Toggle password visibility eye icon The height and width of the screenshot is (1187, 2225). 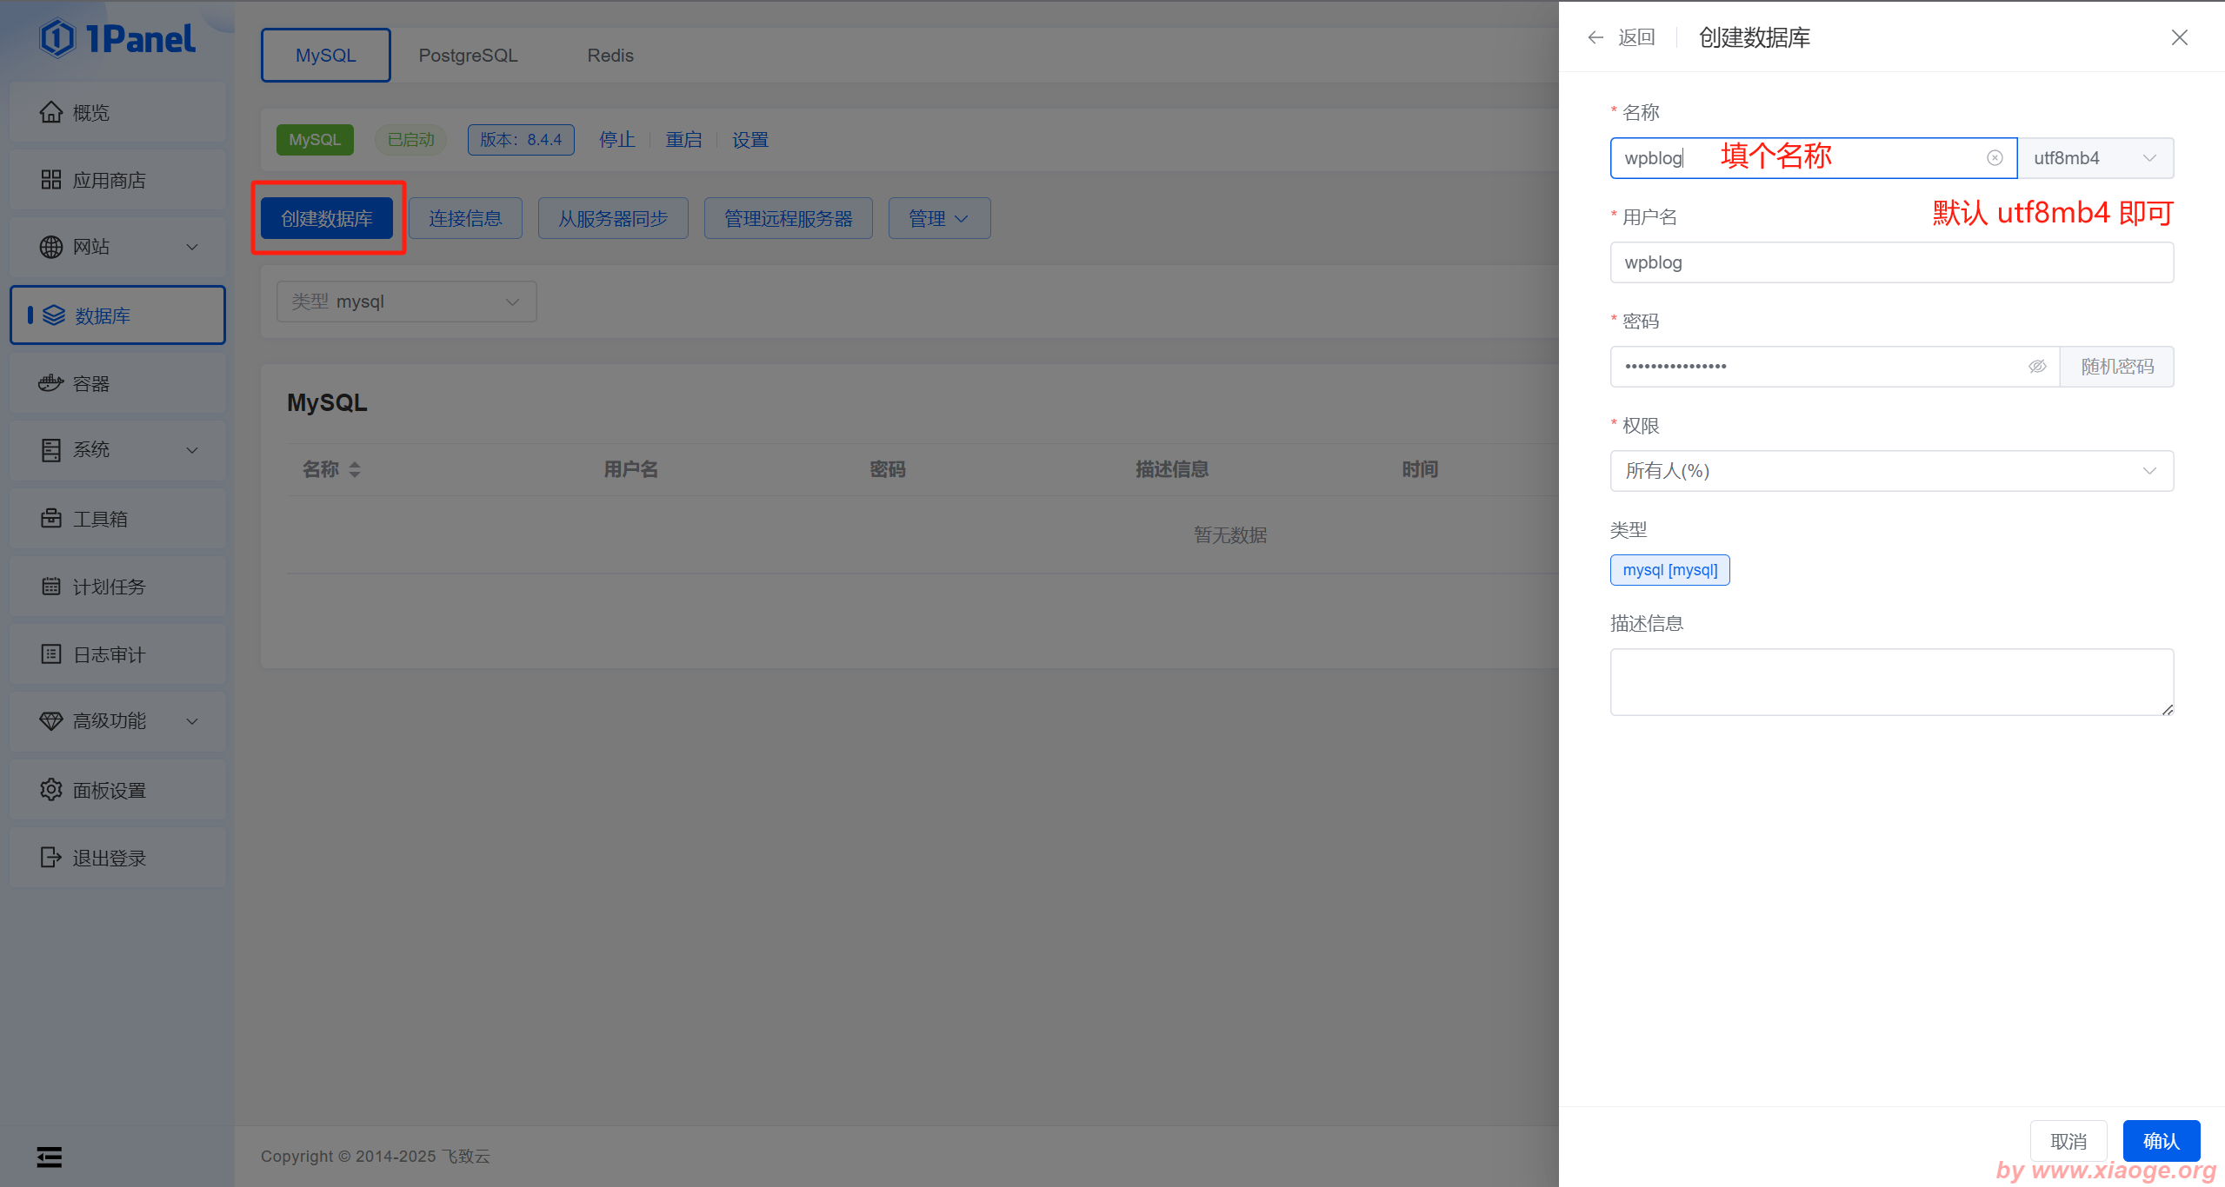coord(2037,367)
